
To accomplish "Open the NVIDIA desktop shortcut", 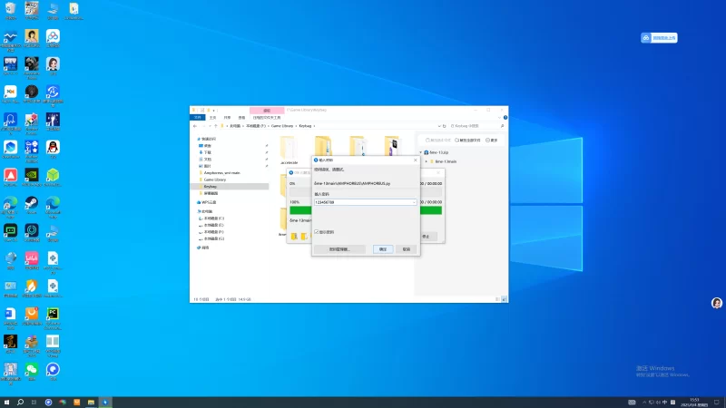I will pyautogui.click(x=32, y=175).
